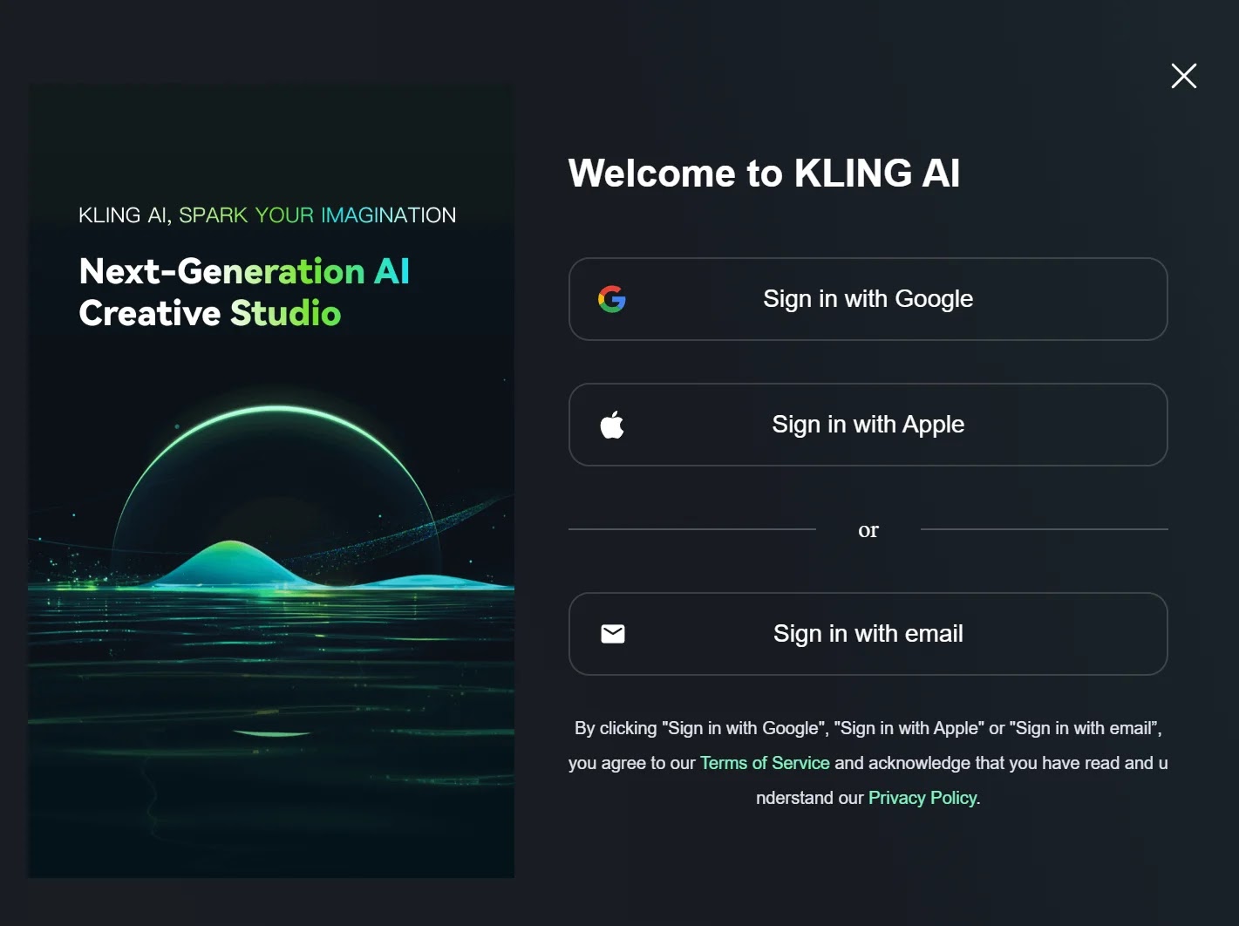Click the SPARK YOUR IMAGINATION tagline

coord(317,215)
